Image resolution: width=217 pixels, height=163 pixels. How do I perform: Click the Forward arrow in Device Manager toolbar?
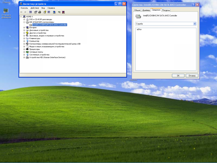tap(25, 12)
